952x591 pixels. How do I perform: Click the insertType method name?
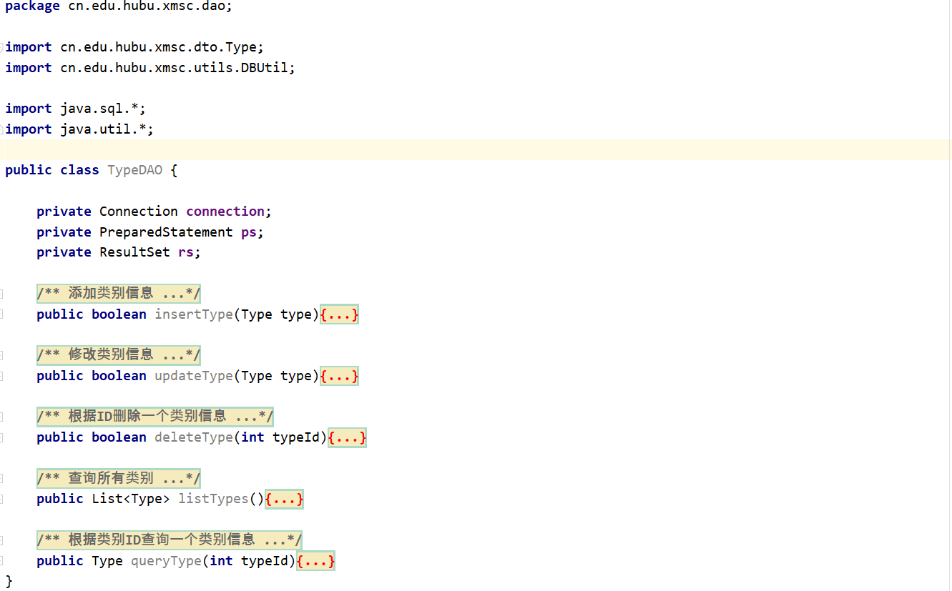(193, 314)
